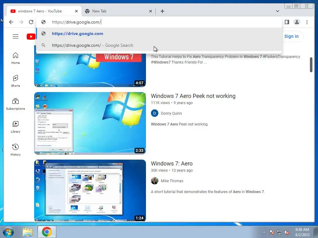The height and width of the screenshot is (238, 318).
Task: Click the Sign in button
Action: pos(291,37)
